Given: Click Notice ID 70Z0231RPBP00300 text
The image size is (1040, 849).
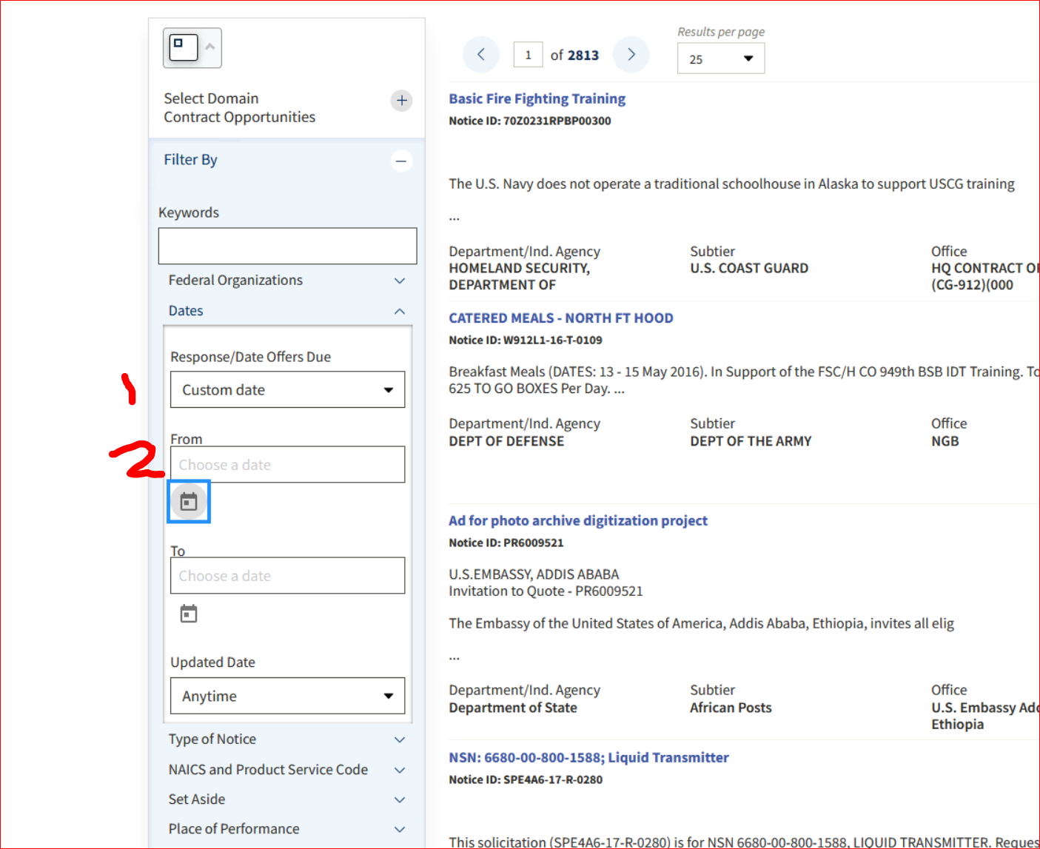Looking at the screenshot, I should [530, 121].
